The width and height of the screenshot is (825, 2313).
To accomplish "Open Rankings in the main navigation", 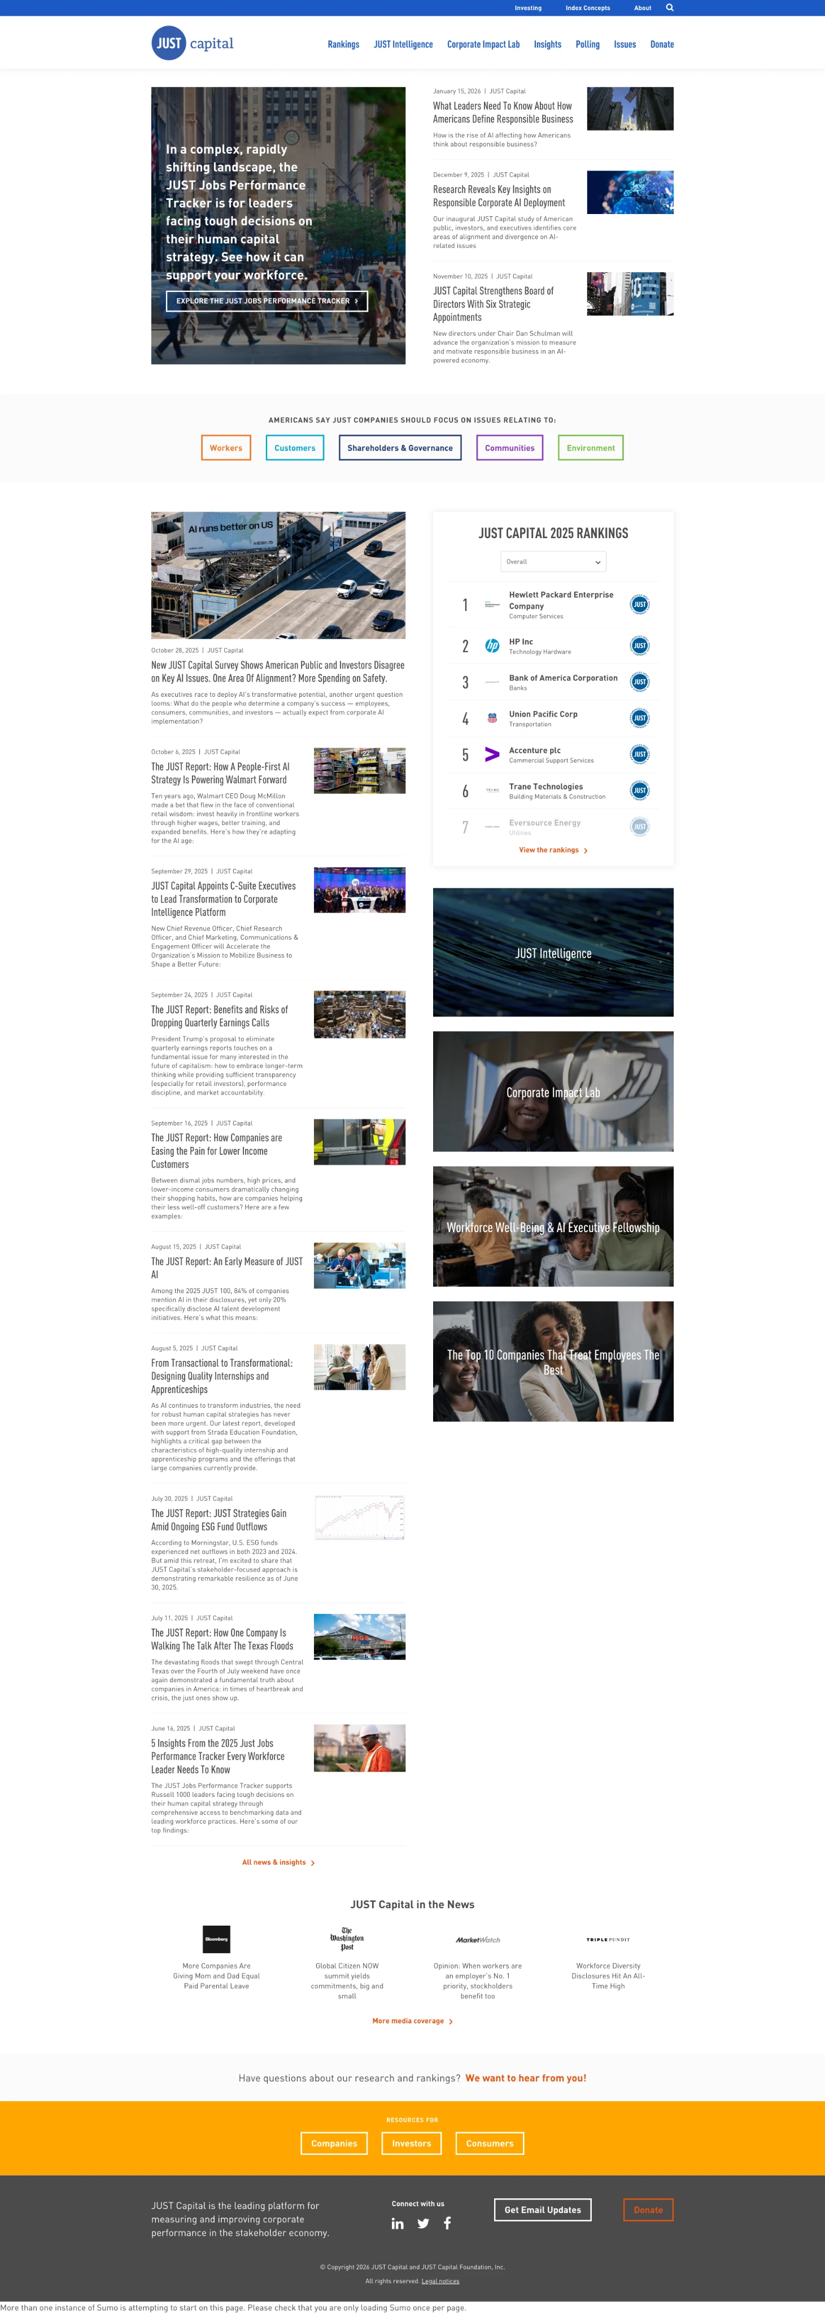I will click(343, 44).
